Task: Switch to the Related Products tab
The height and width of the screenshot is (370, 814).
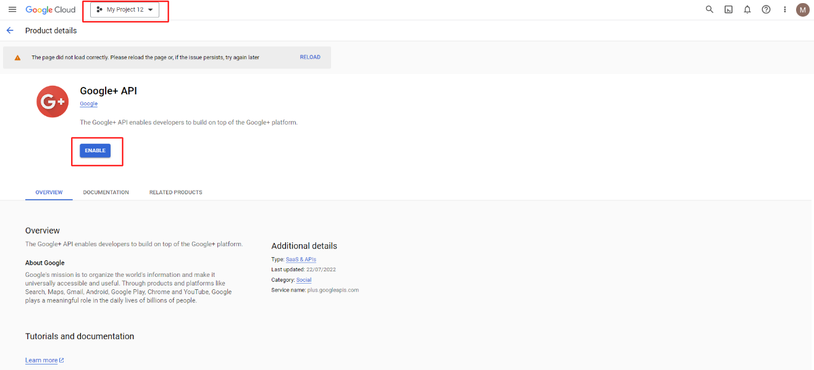Action: pyautogui.click(x=176, y=192)
